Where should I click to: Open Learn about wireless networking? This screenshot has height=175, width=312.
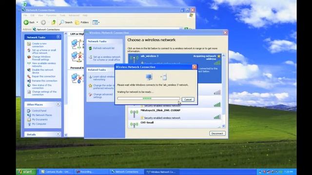[104, 78]
